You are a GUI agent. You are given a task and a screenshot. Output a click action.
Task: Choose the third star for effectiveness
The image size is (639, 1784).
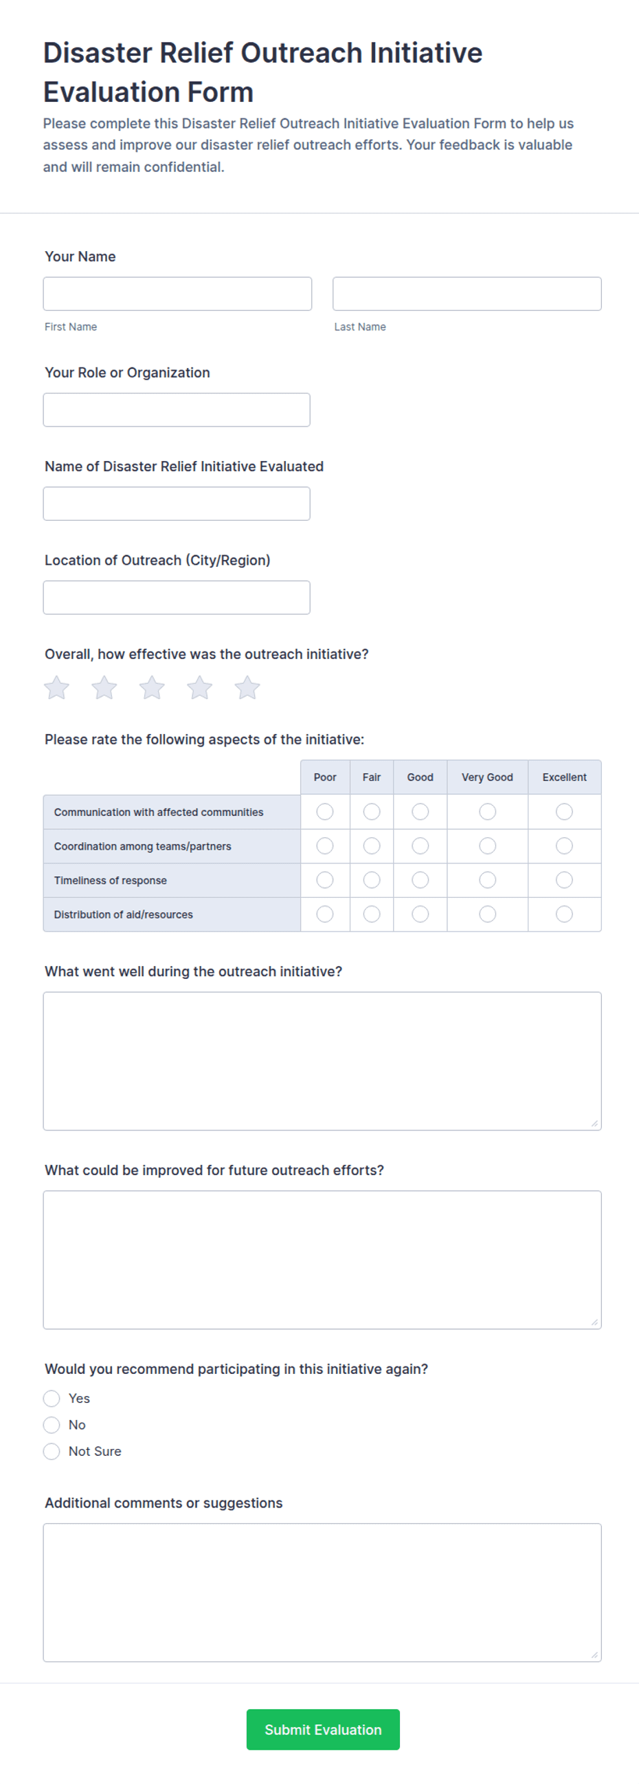[x=152, y=688]
